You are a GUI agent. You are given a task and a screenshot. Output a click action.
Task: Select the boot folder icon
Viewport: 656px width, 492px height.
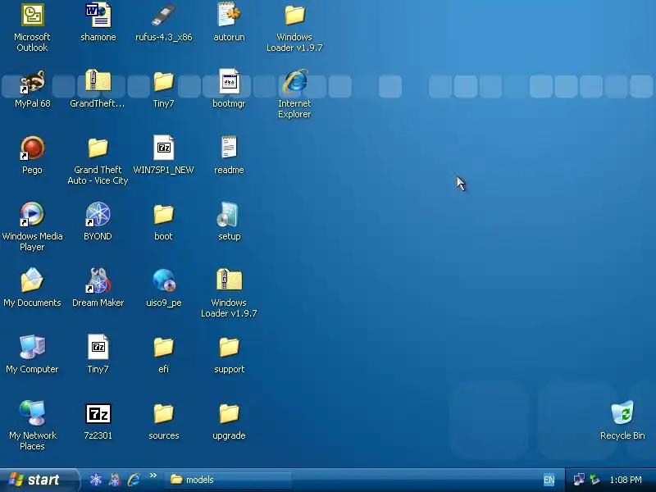(x=163, y=214)
